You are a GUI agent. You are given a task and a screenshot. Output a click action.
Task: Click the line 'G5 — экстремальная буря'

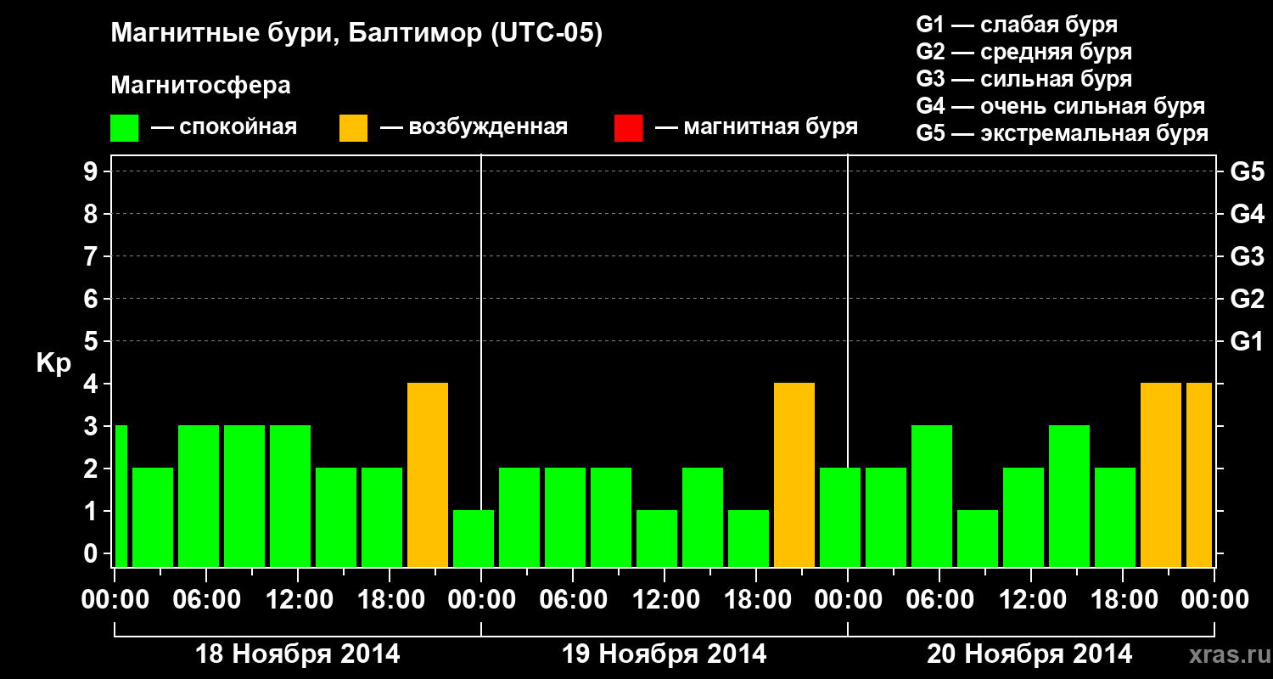1062,134
